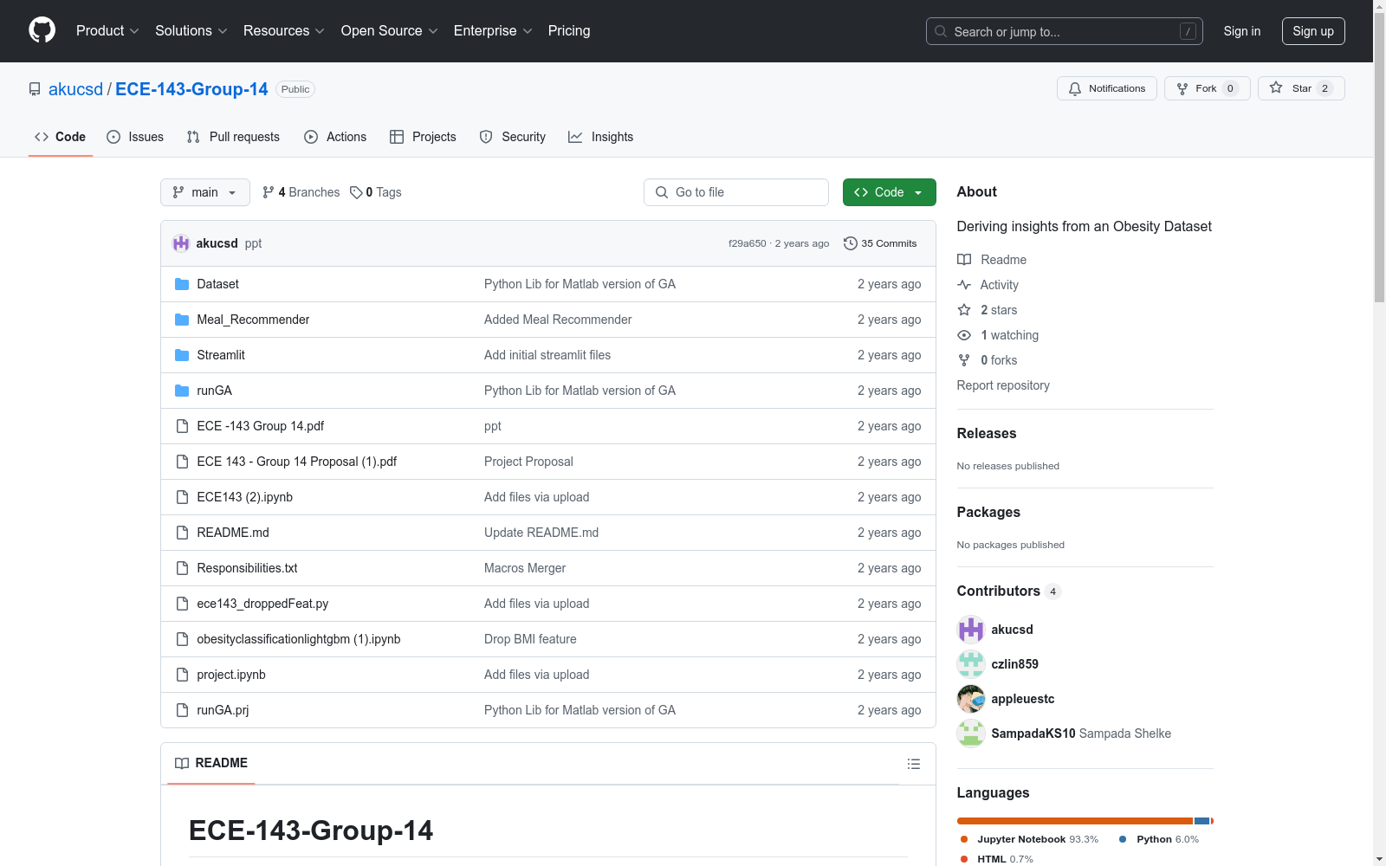
Task: Click the Dataset folder icon
Action: pyautogui.click(x=182, y=284)
